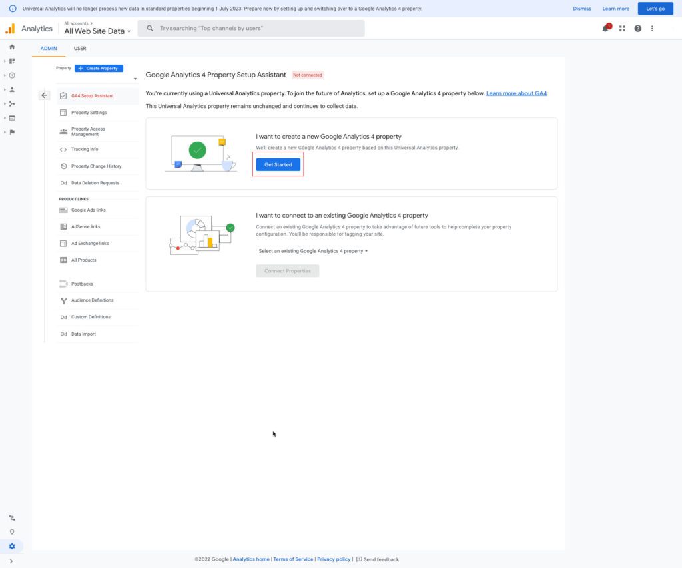Expand the account property selector arrow
Viewport: 682px width, 568px height.
(x=135, y=79)
